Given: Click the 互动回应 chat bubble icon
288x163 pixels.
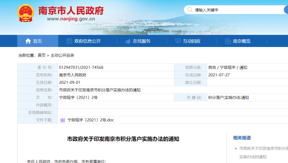Looking at the screenshot, I should [x=178, y=41].
